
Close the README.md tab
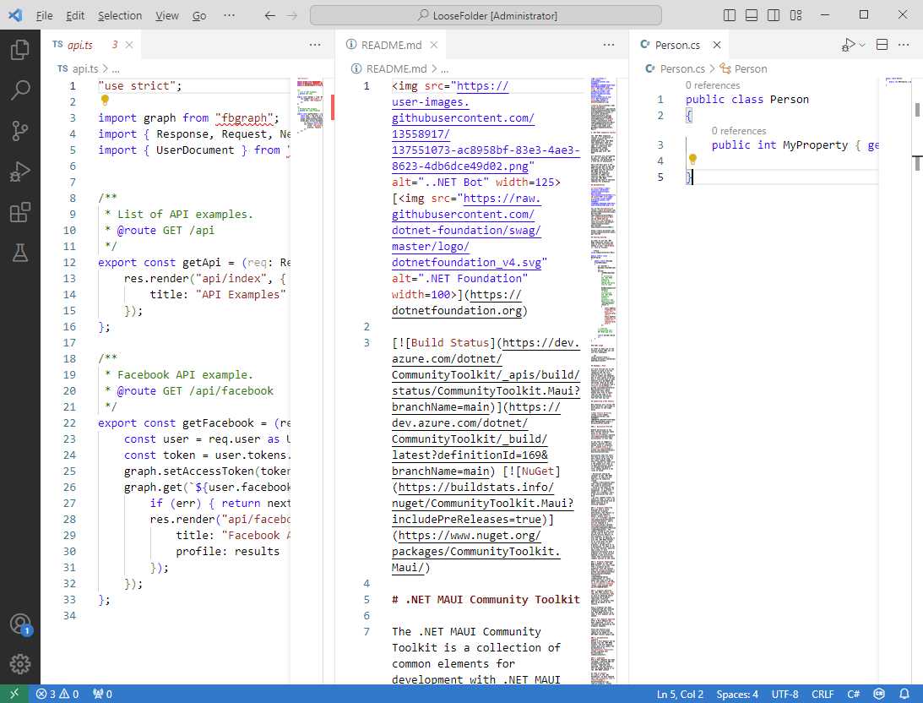pos(434,45)
